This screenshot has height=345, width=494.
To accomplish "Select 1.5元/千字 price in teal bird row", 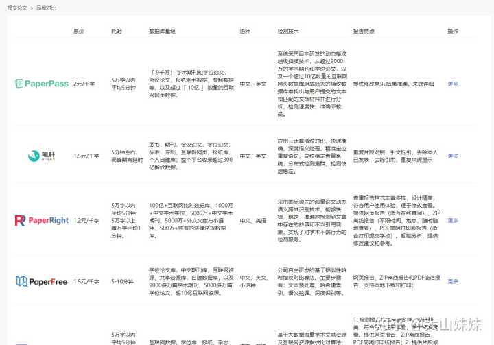I will click(x=86, y=156).
